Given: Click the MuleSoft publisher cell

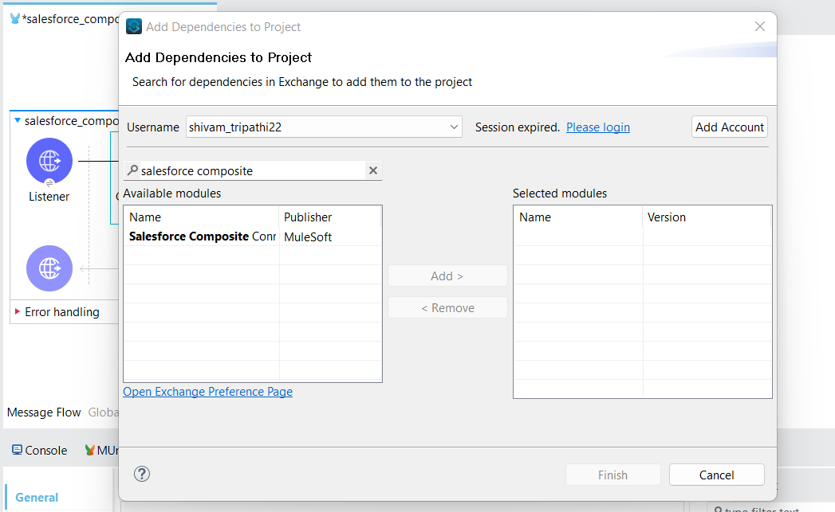Looking at the screenshot, I should tap(308, 236).
